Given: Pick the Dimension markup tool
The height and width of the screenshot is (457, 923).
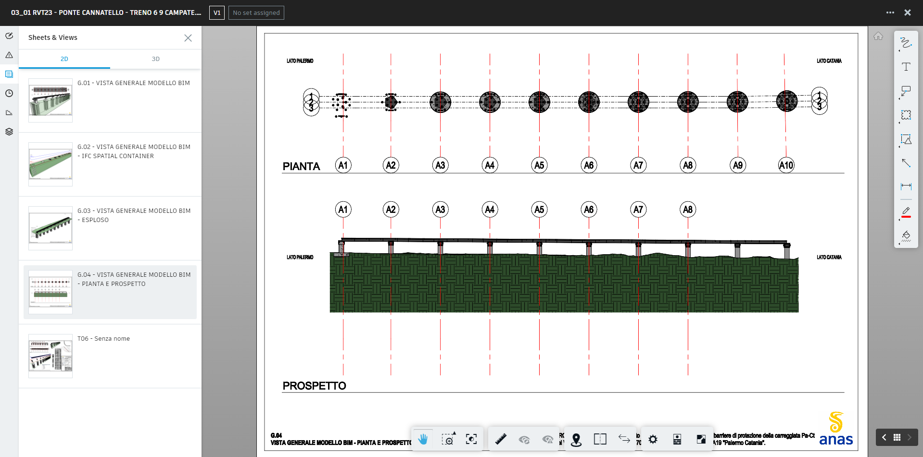Looking at the screenshot, I should tap(906, 186).
